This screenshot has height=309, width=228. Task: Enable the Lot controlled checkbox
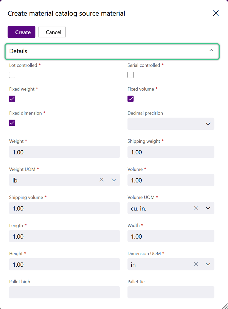point(12,75)
